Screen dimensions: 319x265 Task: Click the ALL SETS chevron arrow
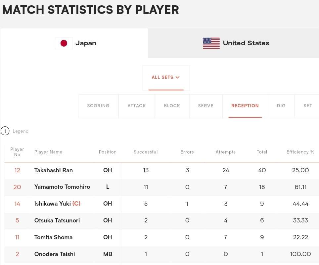click(x=178, y=77)
